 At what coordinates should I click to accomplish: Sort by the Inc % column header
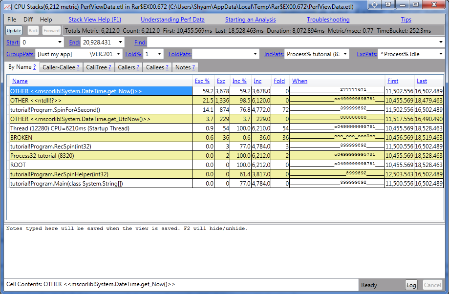click(x=239, y=81)
